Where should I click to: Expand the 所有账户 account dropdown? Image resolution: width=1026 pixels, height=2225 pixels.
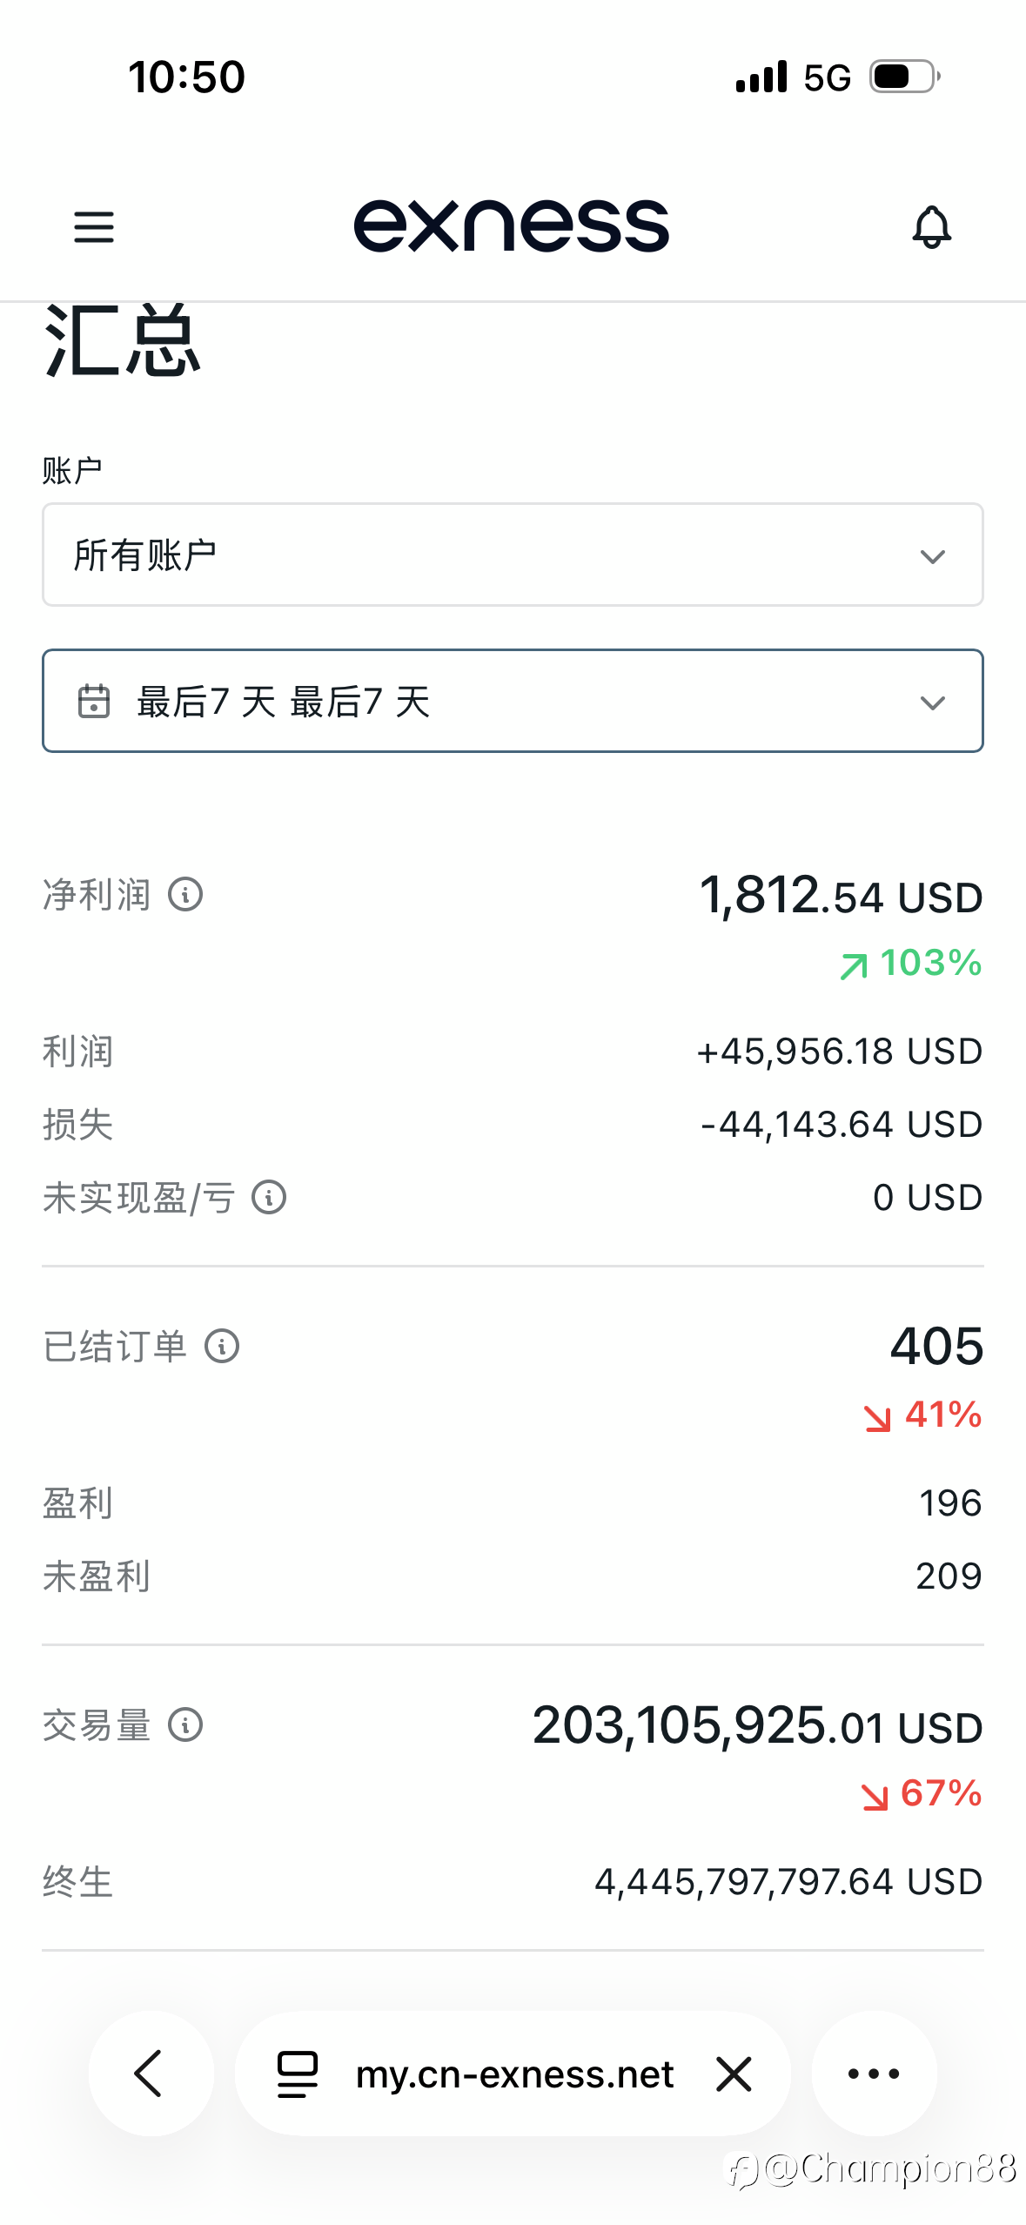pyautogui.click(x=513, y=555)
